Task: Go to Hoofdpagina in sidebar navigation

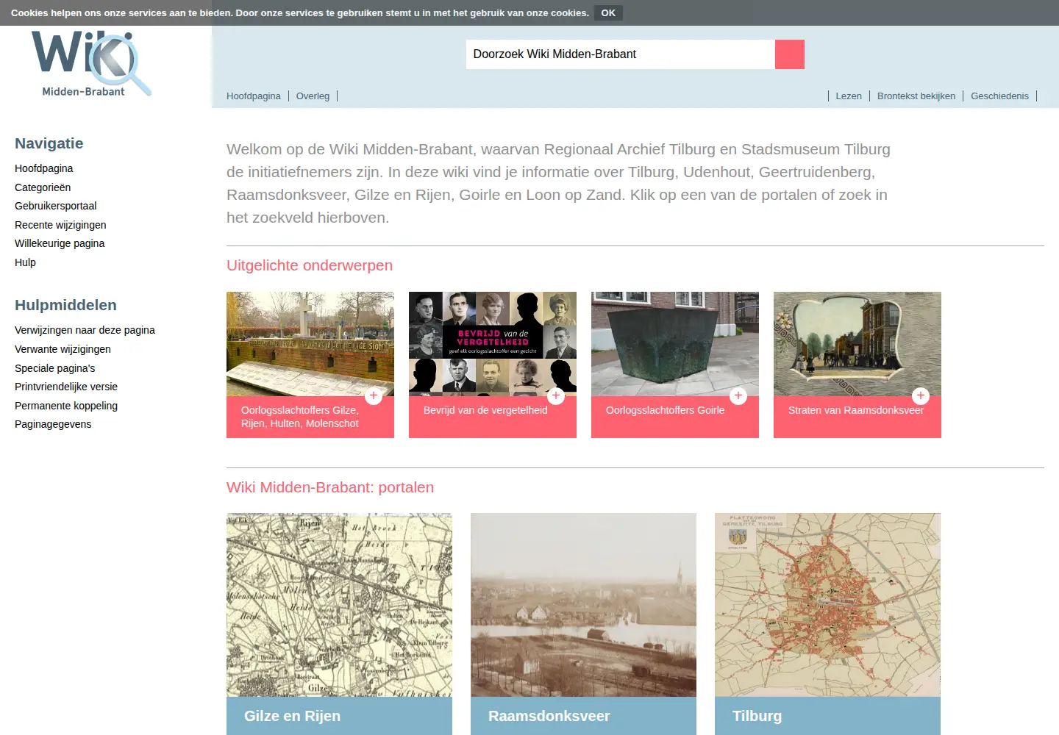Action: point(44,168)
